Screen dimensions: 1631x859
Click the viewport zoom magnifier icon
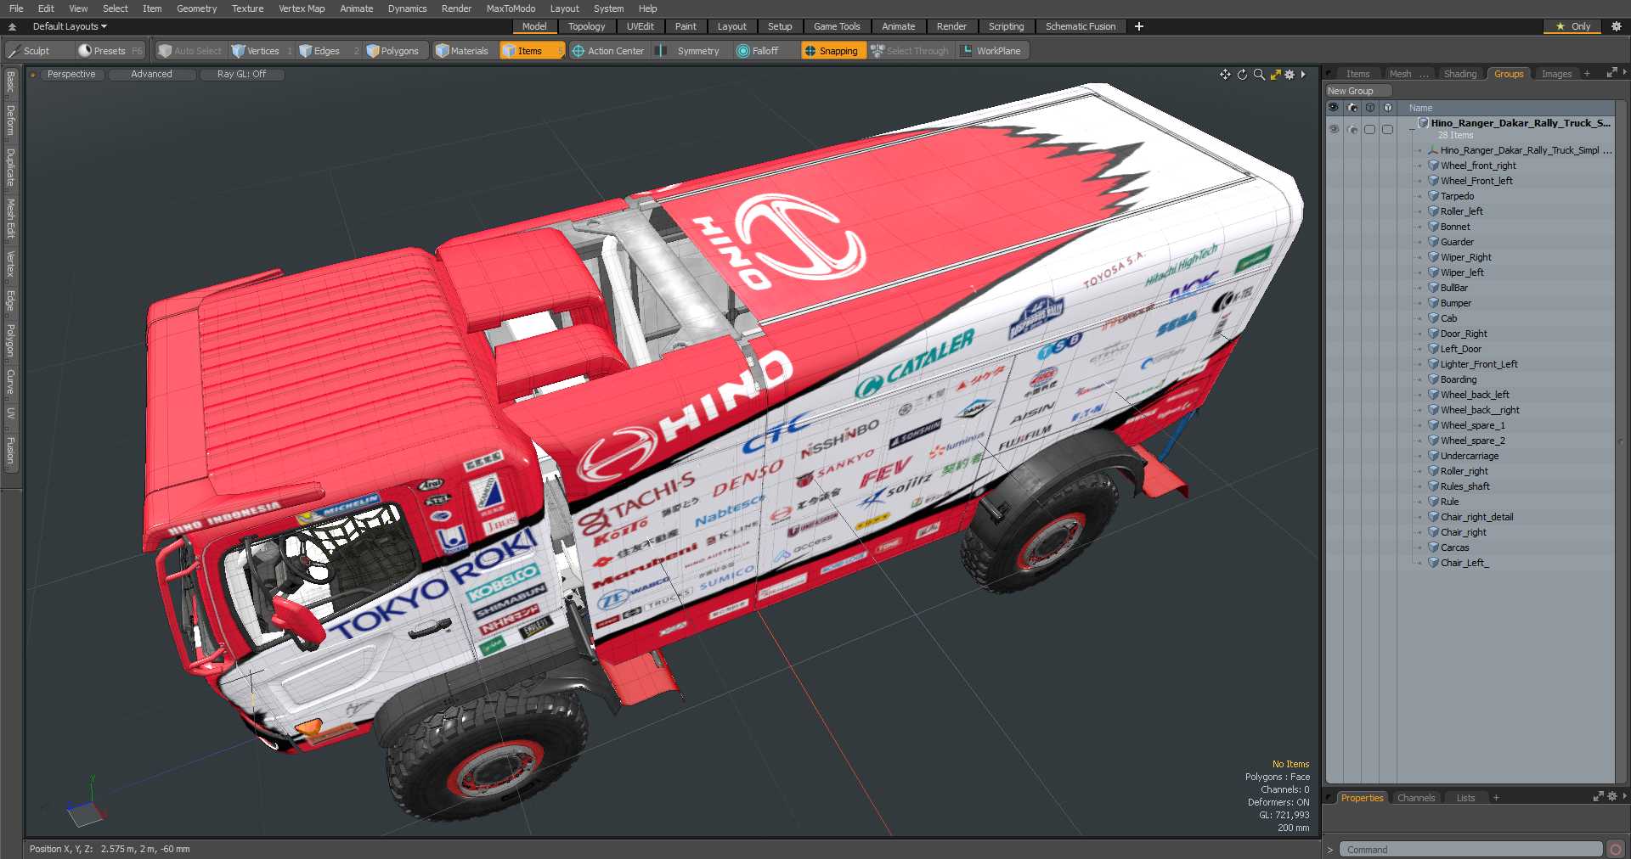click(1259, 75)
